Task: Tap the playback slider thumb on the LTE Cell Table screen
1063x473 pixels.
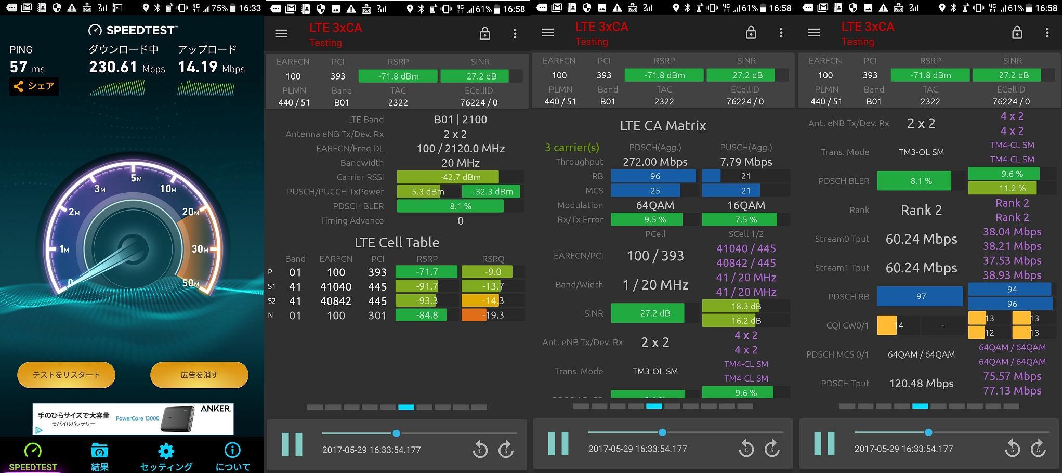Action: 396,433
